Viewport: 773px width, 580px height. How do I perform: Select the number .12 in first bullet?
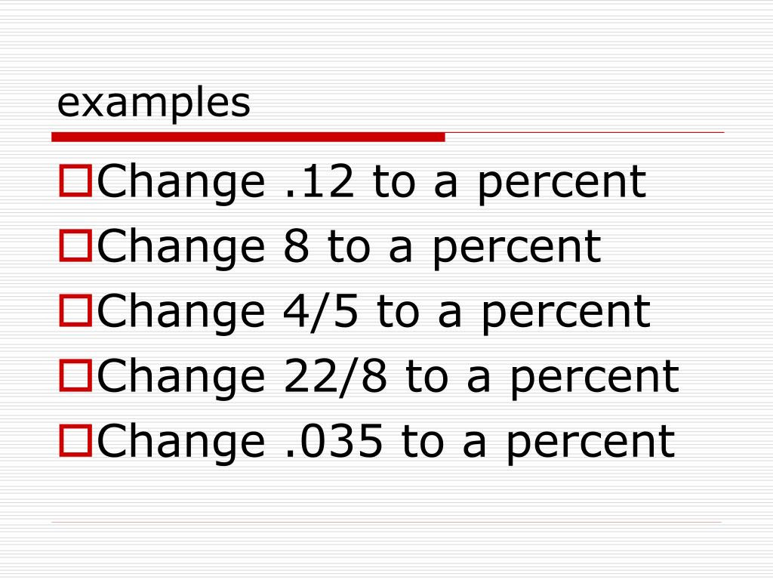pyautogui.click(x=319, y=181)
